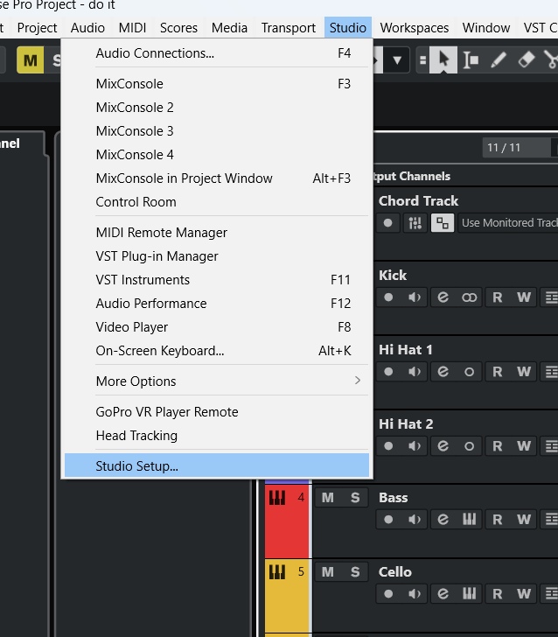Screen dimensions: 558x637
Task: Open Cello channel settings e icon
Action: tap(443, 594)
